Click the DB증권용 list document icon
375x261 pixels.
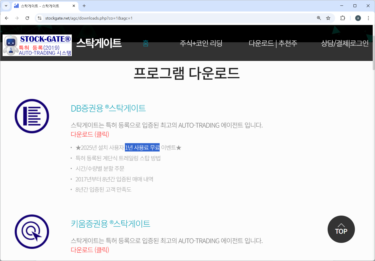[x=32, y=116]
